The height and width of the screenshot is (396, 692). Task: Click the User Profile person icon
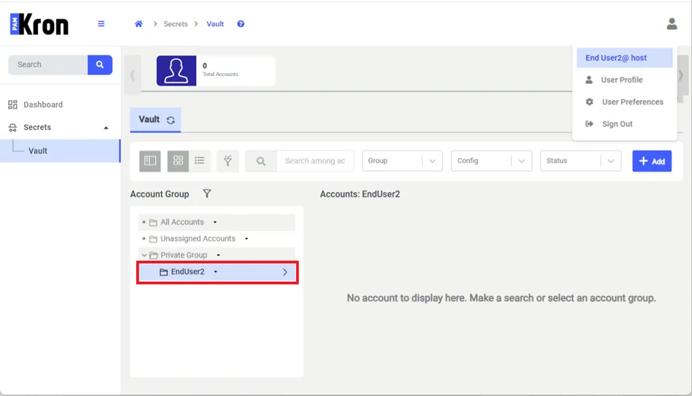point(589,80)
